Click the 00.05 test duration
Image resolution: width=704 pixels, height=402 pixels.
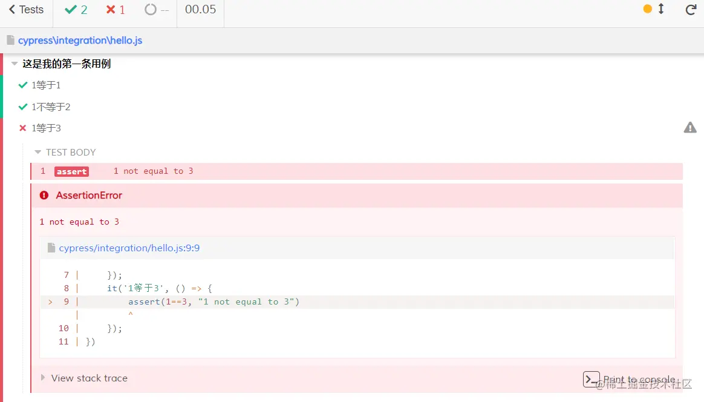[x=200, y=10]
